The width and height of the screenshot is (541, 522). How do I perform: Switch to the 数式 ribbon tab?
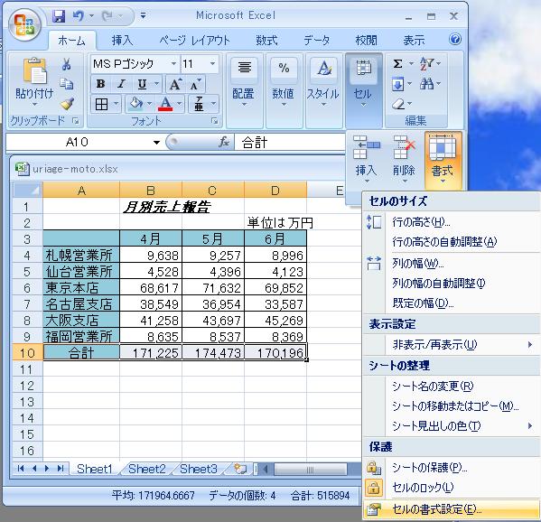[x=266, y=41]
